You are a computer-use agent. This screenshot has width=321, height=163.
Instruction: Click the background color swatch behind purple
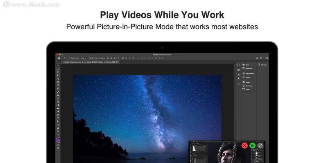pos(59,142)
